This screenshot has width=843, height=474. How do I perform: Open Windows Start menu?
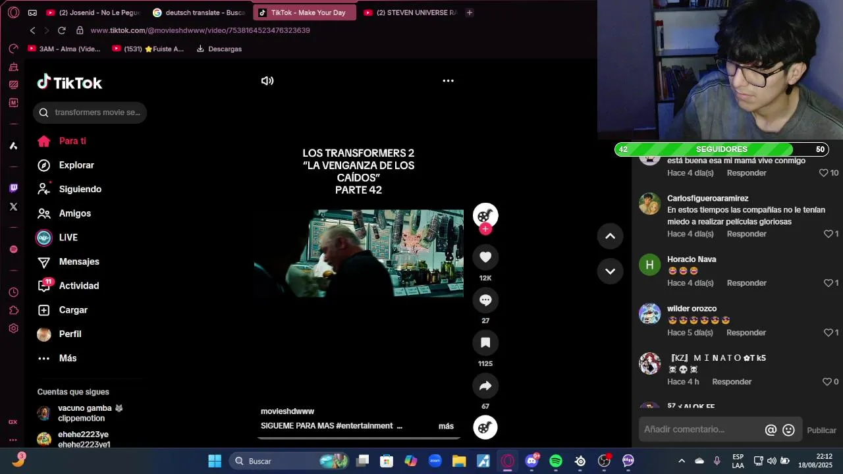[x=215, y=461]
